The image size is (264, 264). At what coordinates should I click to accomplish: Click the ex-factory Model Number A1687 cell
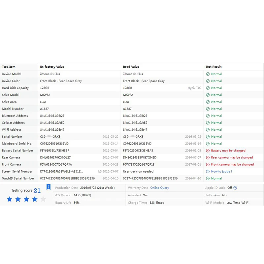tap(45, 109)
